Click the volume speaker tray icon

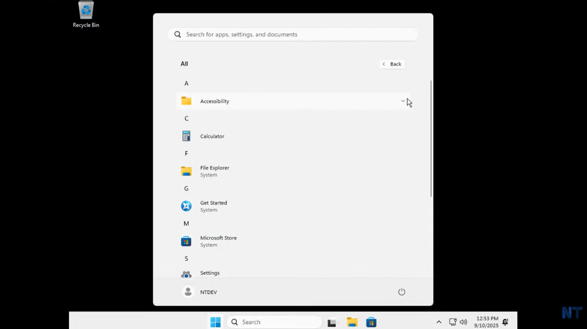tap(463, 322)
